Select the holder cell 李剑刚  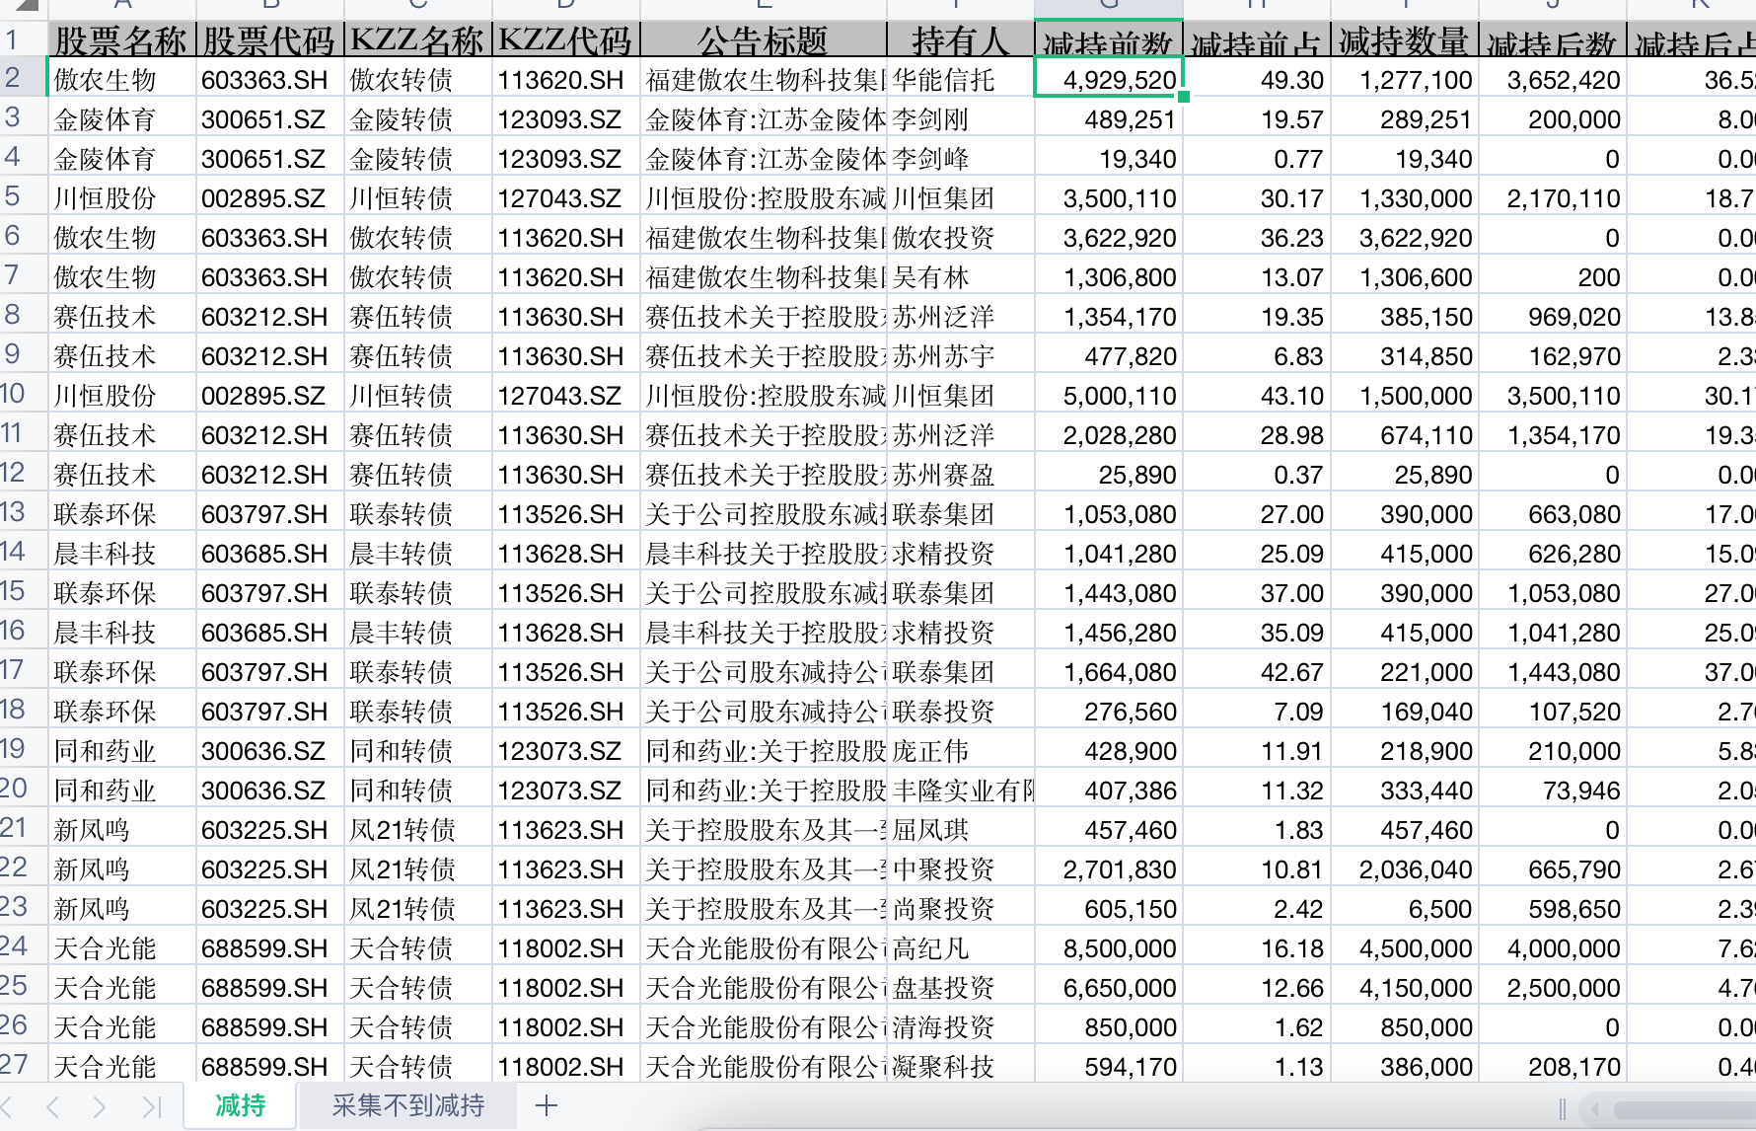[x=960, y=118]
